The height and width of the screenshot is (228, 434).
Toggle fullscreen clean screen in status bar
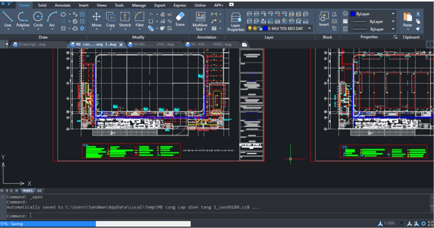point(430,223)
